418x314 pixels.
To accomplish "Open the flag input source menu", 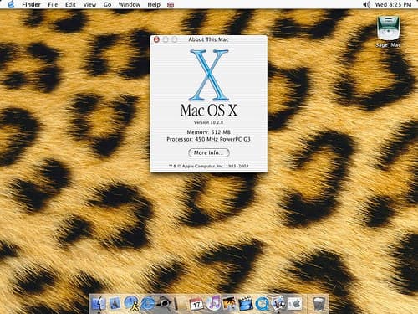I will point(171,5).
